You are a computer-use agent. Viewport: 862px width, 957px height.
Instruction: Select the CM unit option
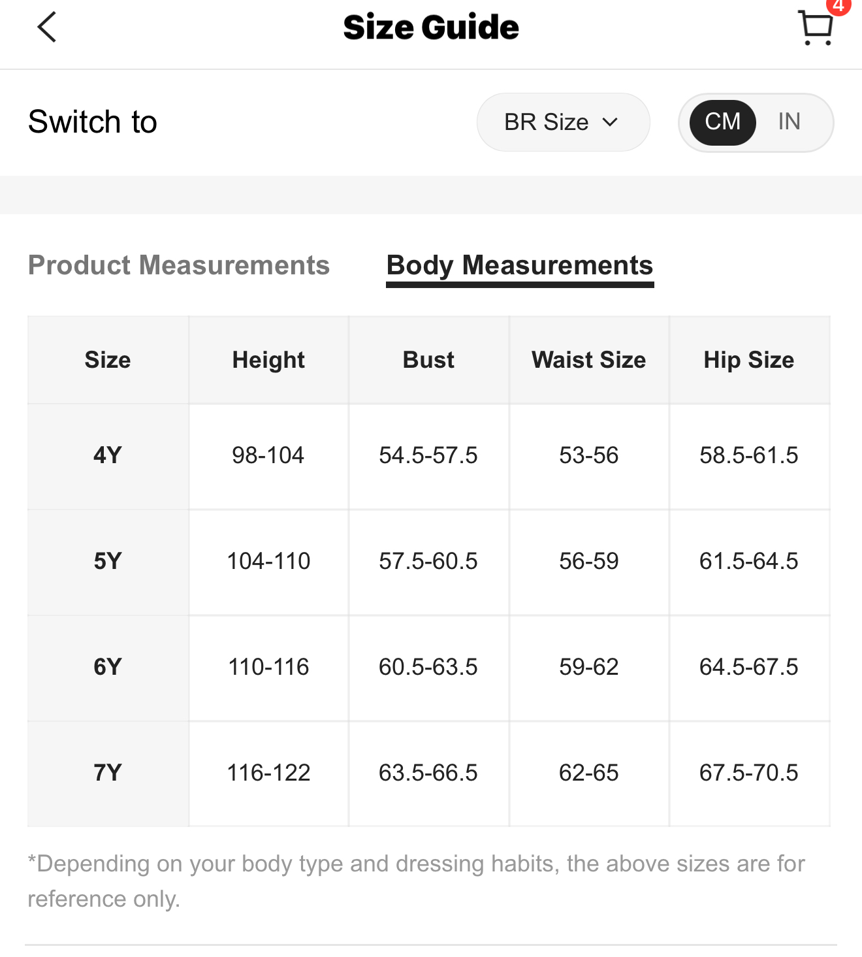722,122
